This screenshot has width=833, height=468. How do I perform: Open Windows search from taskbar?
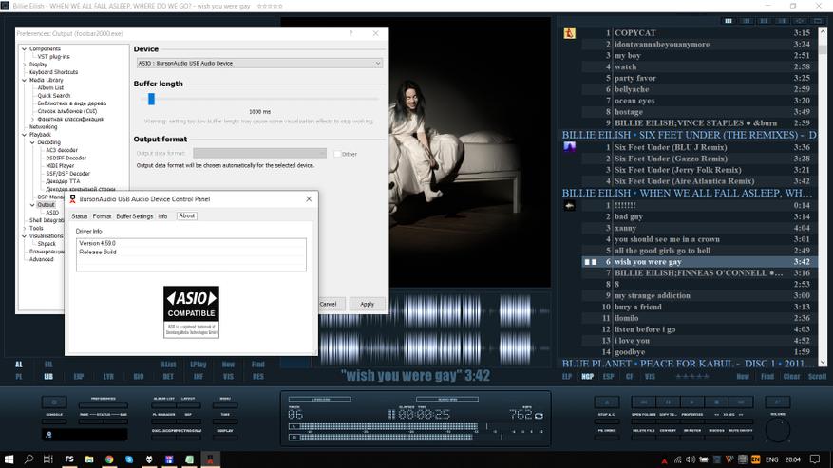[x=28, y=459]
